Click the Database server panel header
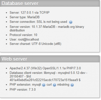101x100 pixels. (50, 3)
